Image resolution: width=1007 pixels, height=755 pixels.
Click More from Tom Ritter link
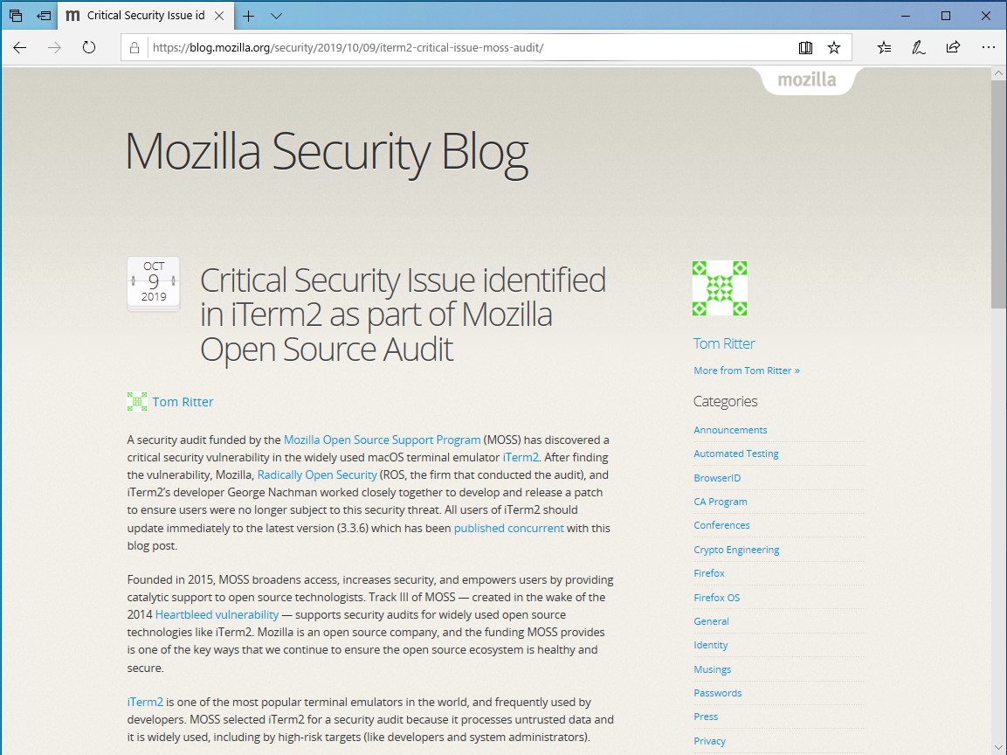[747, 370]
